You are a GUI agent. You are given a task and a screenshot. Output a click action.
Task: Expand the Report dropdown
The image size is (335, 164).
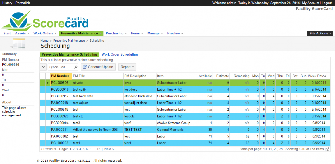(127, 67)
